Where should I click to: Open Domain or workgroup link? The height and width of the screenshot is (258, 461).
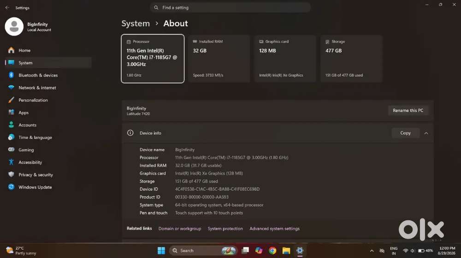click(180, 229)
